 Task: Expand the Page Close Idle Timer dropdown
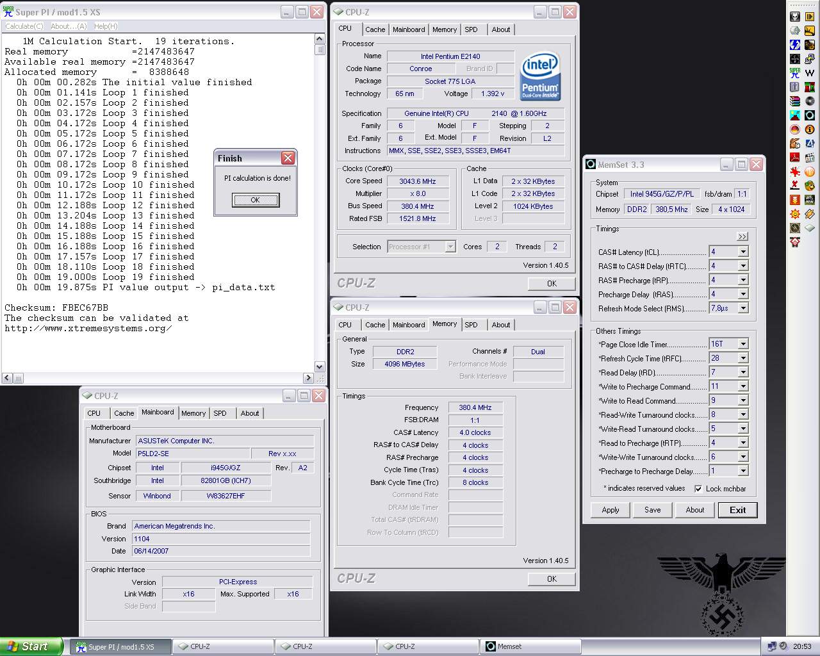tap(743, 344)
